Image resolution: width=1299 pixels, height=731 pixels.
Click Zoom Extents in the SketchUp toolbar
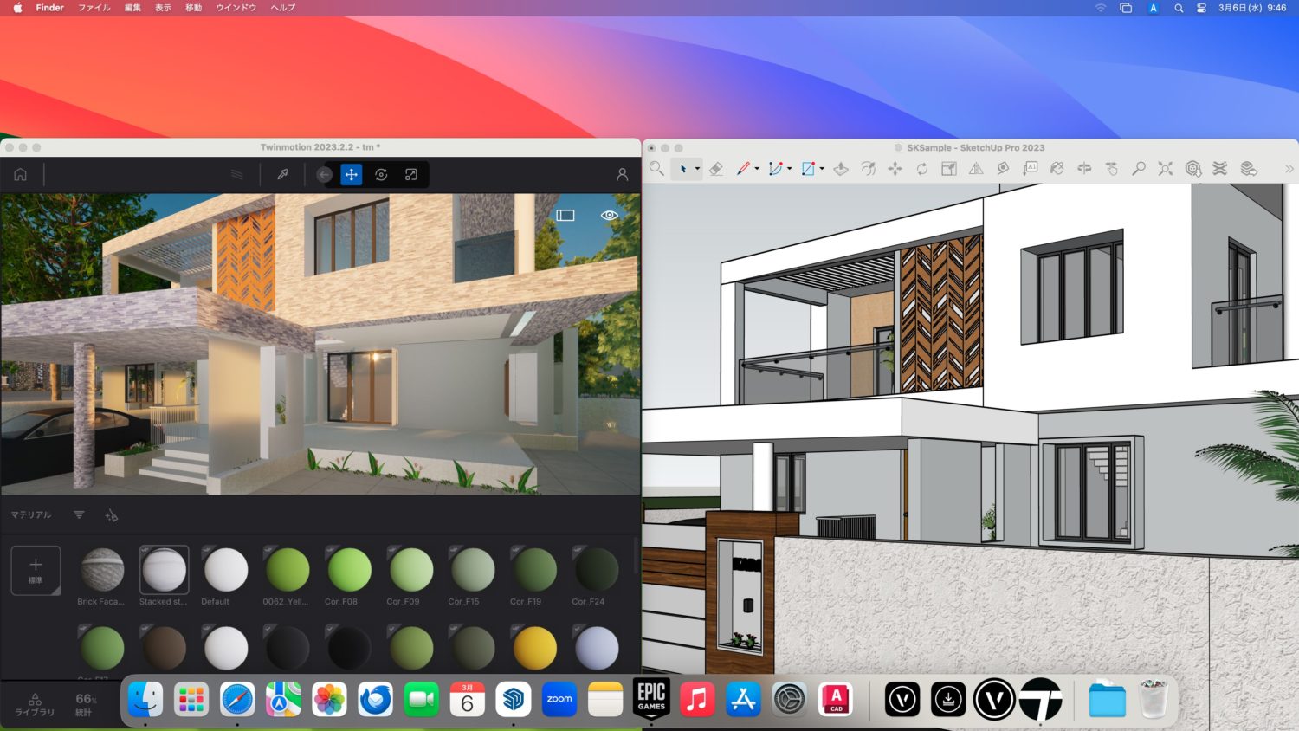(1166, 169)
